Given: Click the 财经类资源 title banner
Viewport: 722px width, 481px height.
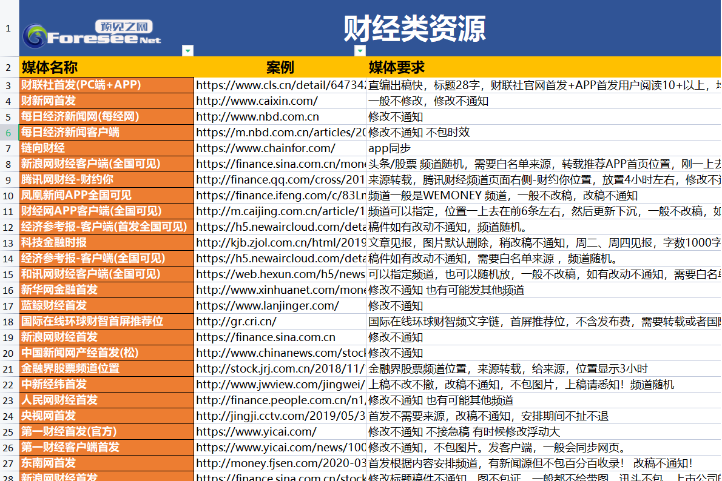Looking at the screenshot, I should pyautogui.click(x=414, y=28).
